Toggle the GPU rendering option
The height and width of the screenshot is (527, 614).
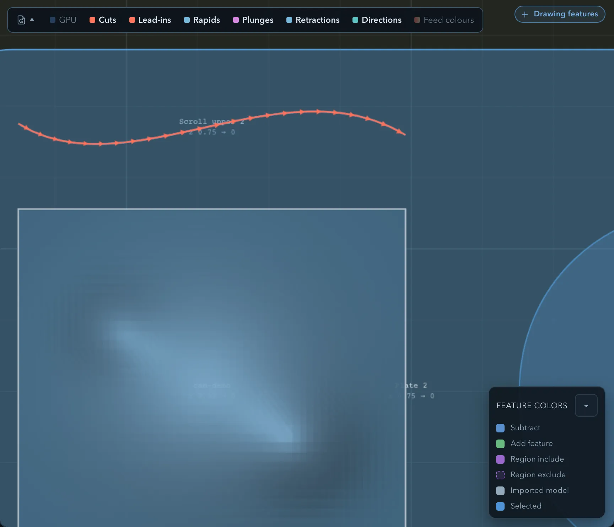point(63,20)
